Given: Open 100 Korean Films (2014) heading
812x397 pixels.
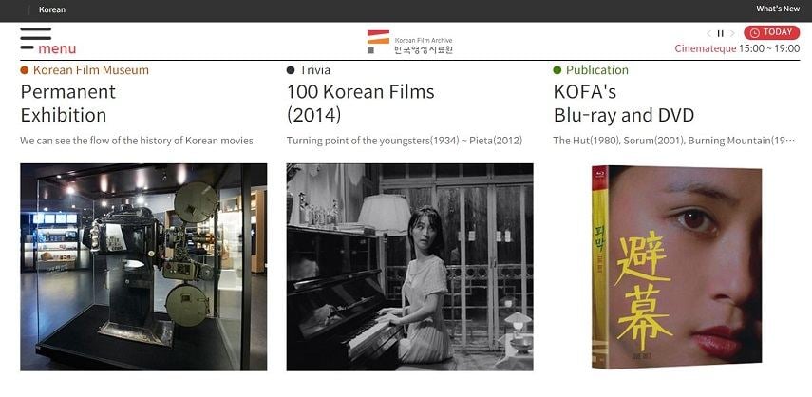Looking at the screenshot, I should pyautogui.click(x=361, y=103).
